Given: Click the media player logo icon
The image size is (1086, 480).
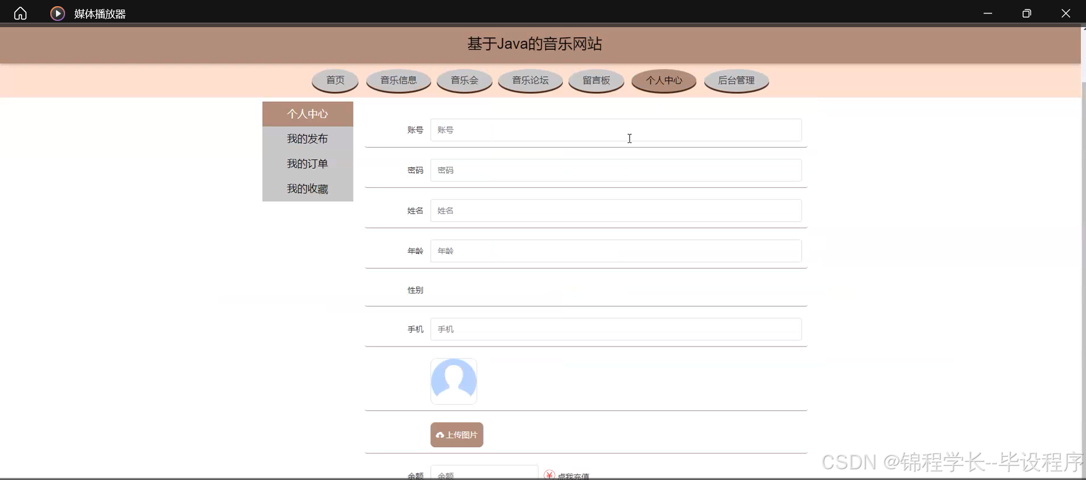Looking at the screenshot, I should (58, 13).
